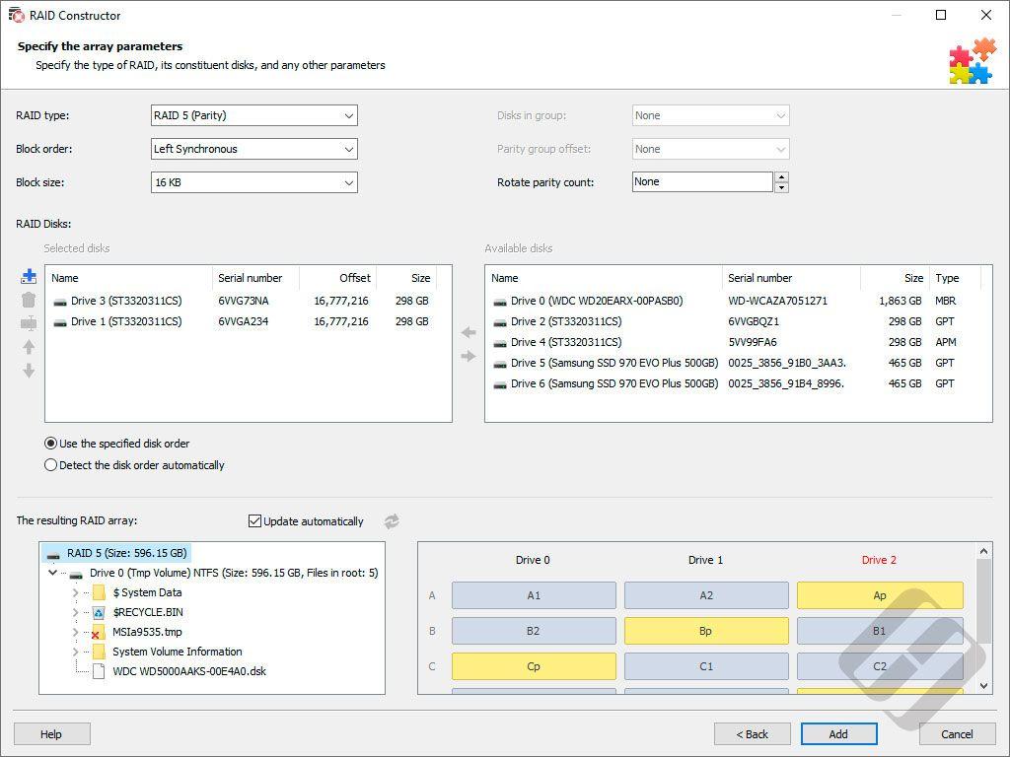Click the WDC WD5000AAKS .dsk file icon
Image resolution: width=1010 pixels, height=757 pixels.
tap(99, 671)
